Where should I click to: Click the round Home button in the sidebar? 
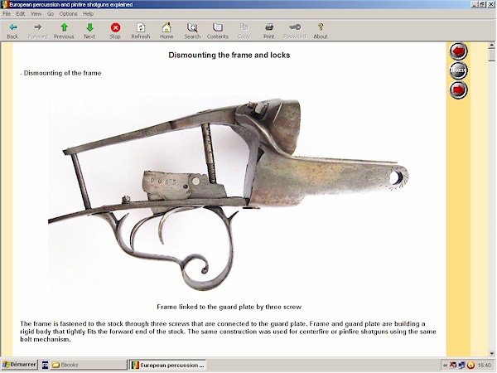458,70
